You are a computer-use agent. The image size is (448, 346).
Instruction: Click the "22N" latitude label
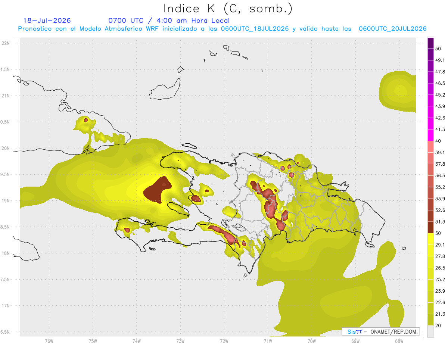[x=6, y=43]
